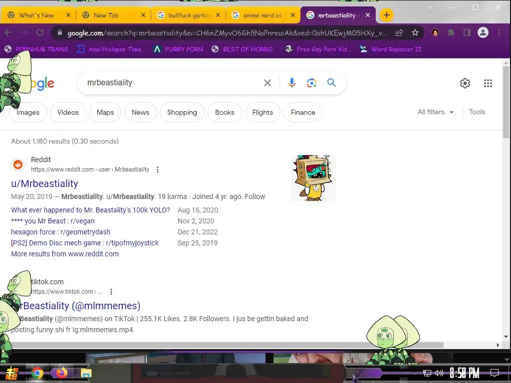Clear the search box with the X

(267, 83)
